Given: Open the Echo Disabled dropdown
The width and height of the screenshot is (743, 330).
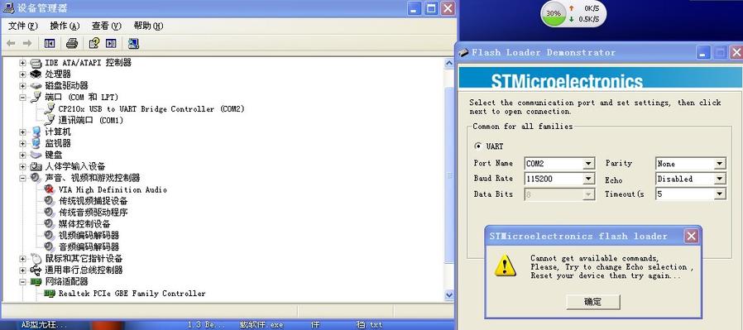Looking at the screenshot, I should point(720,179).
